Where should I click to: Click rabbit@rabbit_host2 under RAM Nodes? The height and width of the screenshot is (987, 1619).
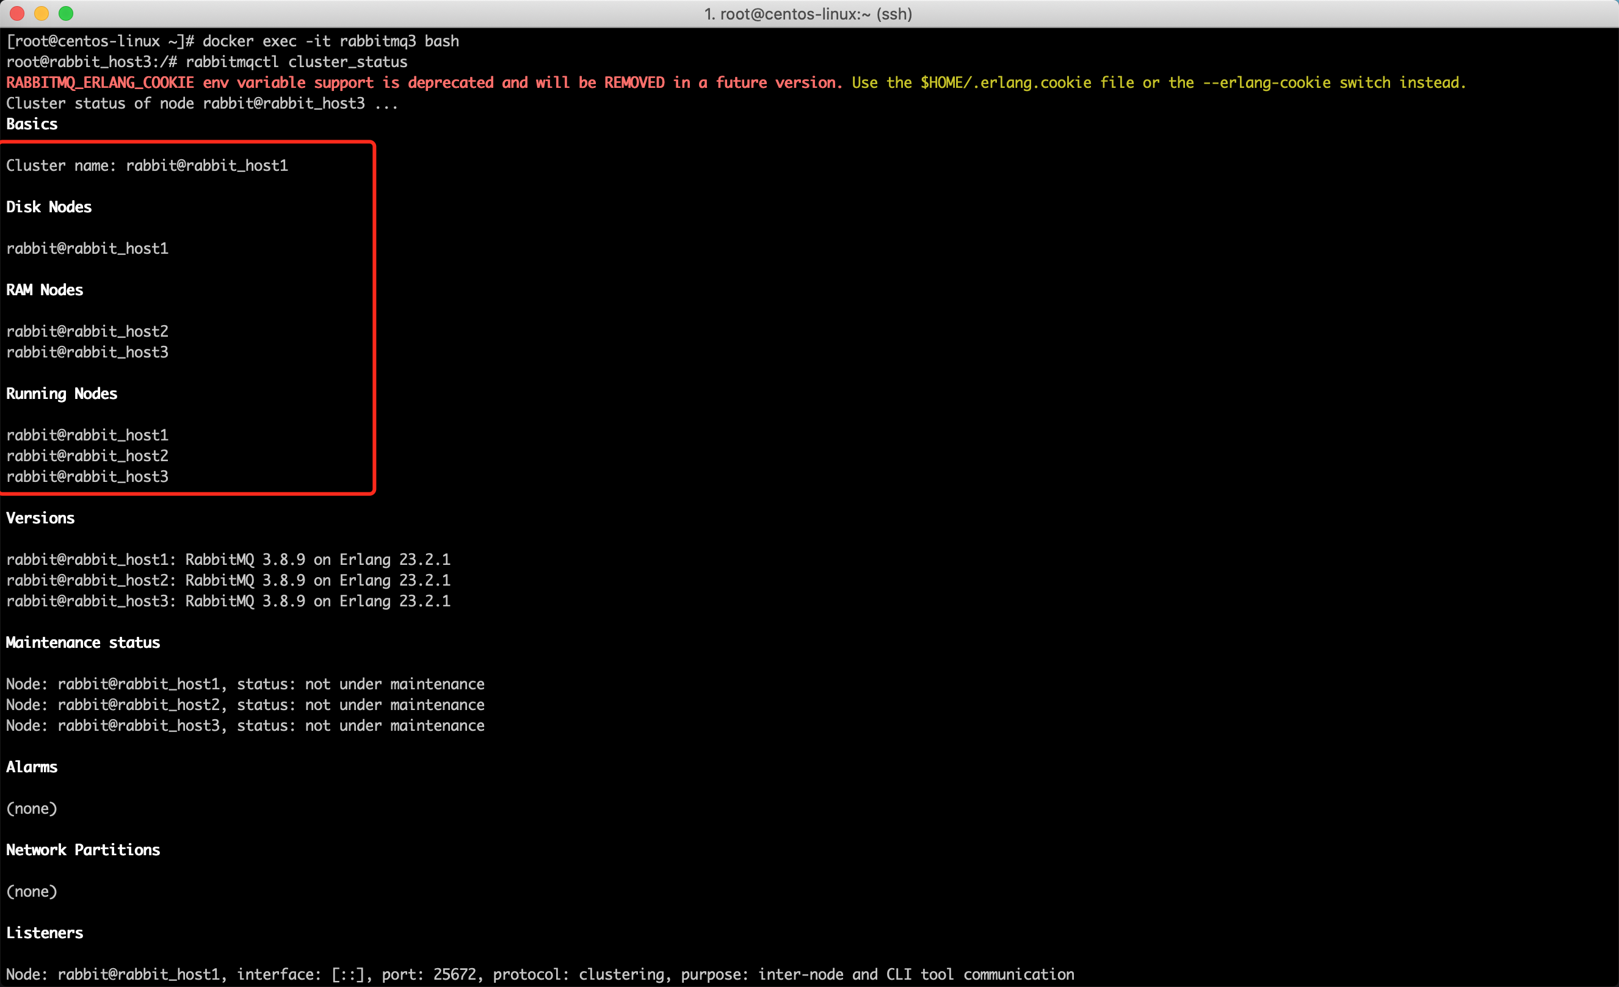click(87, 332)
